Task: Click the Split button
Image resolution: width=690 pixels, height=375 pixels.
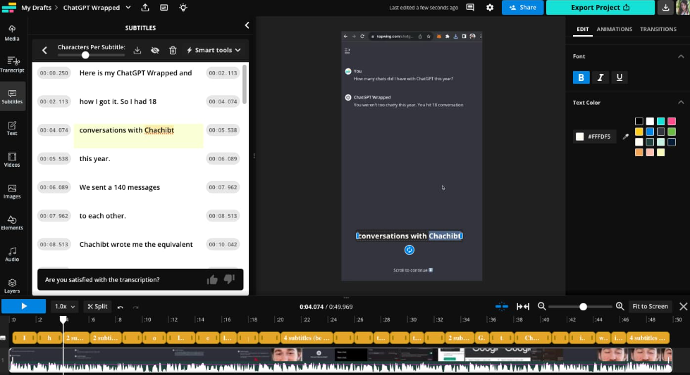Action: pyautogui.click(x=97, y=307)
